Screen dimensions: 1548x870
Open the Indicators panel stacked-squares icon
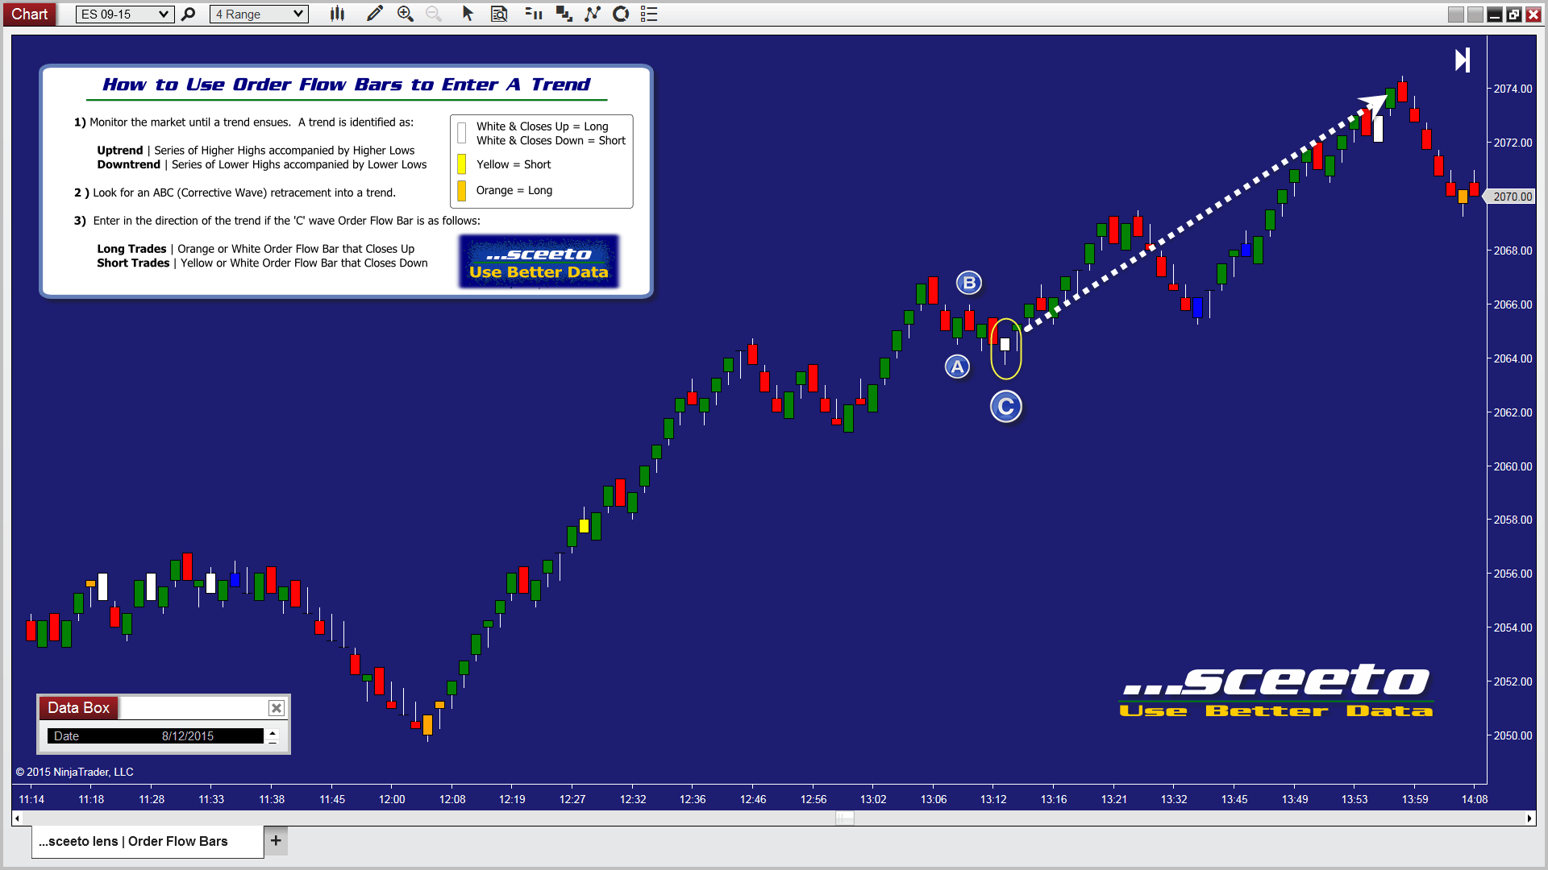pos(563,14)
